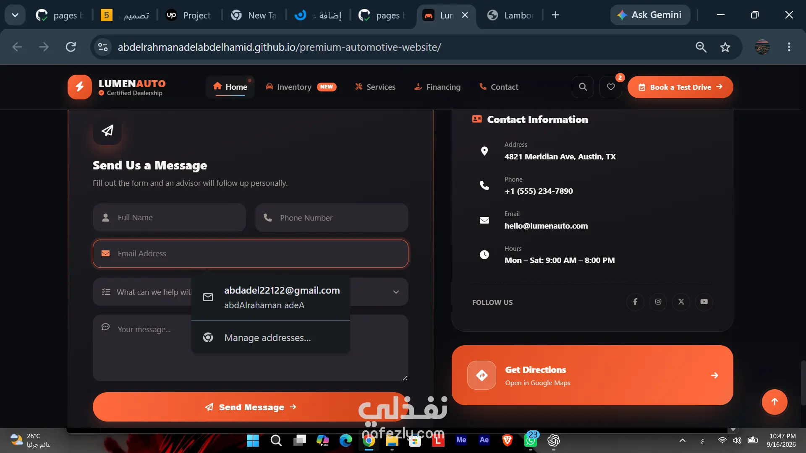Select the Financing nav item

(x=437, y=87)
